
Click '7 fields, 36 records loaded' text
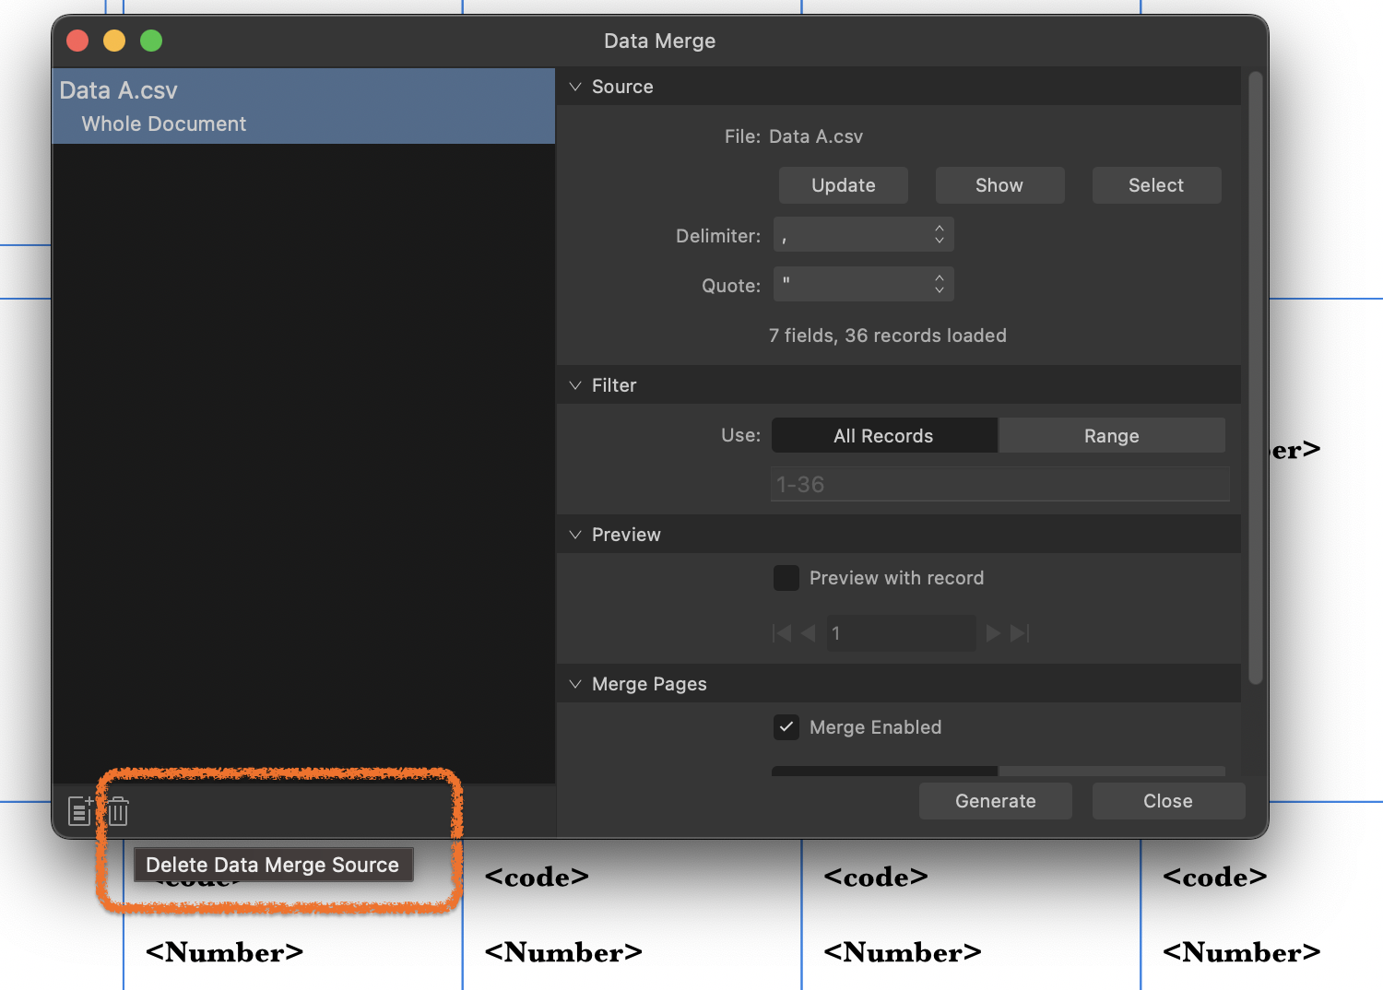click(888, 336)
